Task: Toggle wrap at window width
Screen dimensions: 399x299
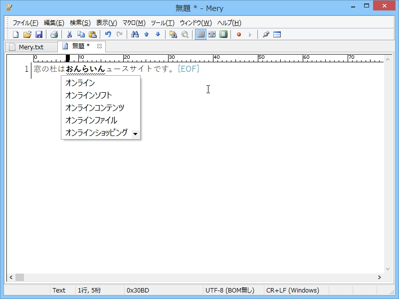Action: [223, 34]
